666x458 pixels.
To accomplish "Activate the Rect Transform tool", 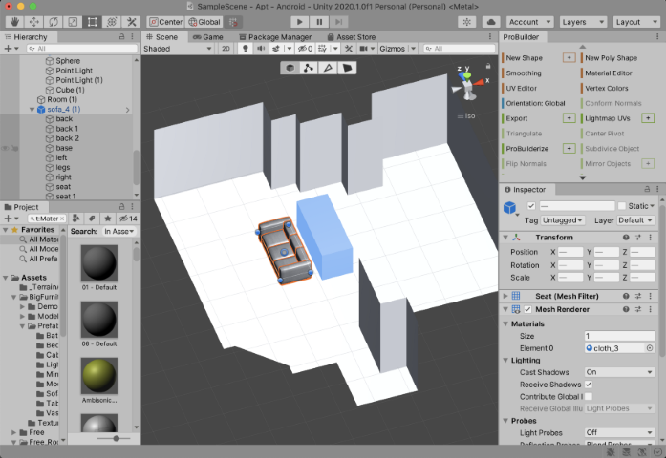I will (92, 21).
